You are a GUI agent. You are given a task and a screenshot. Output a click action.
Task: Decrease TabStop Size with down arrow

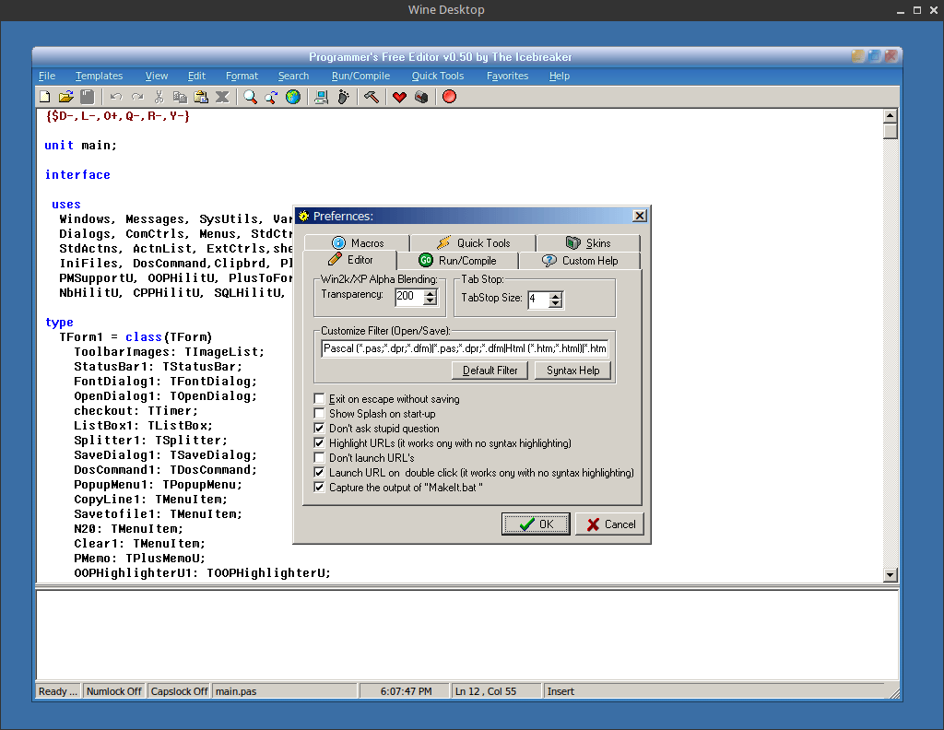556,303
